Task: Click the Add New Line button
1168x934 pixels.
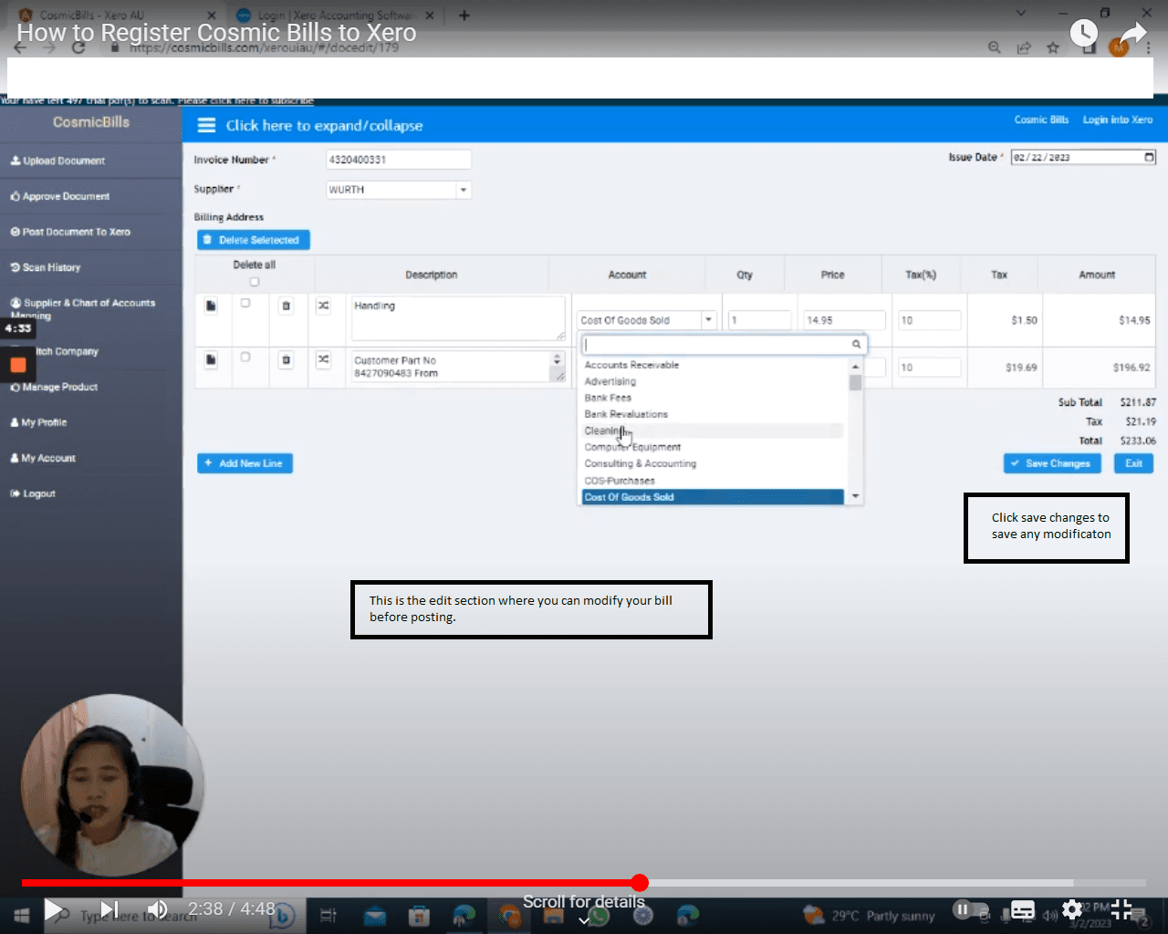Action: [x=245, y=463]
